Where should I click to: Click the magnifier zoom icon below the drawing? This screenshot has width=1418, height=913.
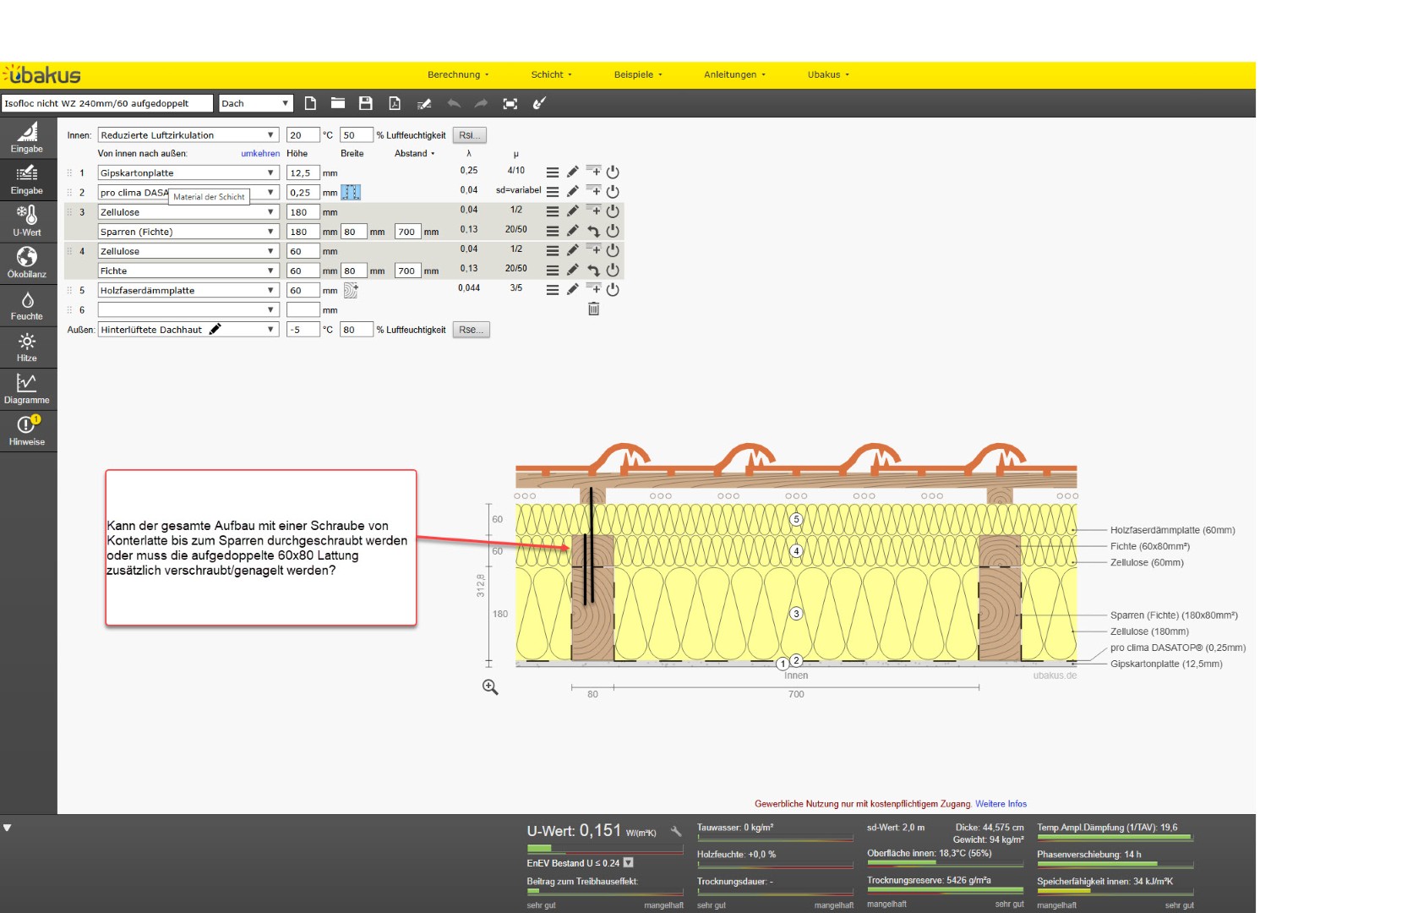tap(490, 687)
